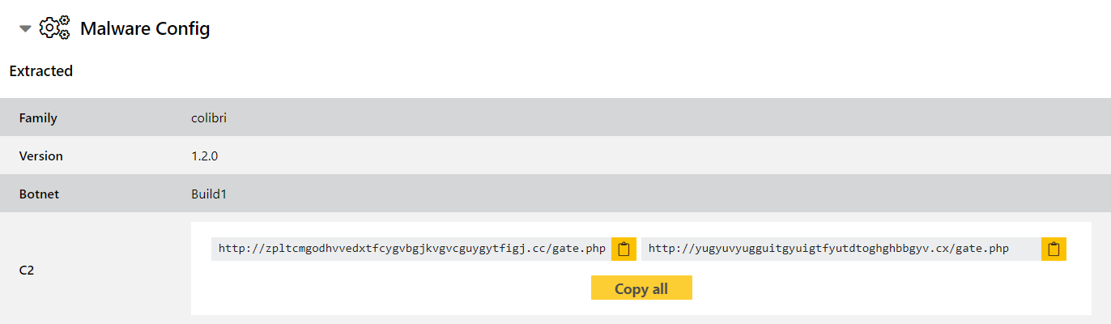Click the colibri family value
1111x324 pixels.
click(209, 118)
